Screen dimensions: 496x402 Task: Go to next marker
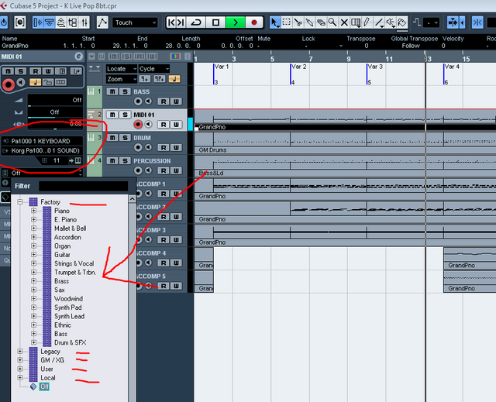coord(181,22)
